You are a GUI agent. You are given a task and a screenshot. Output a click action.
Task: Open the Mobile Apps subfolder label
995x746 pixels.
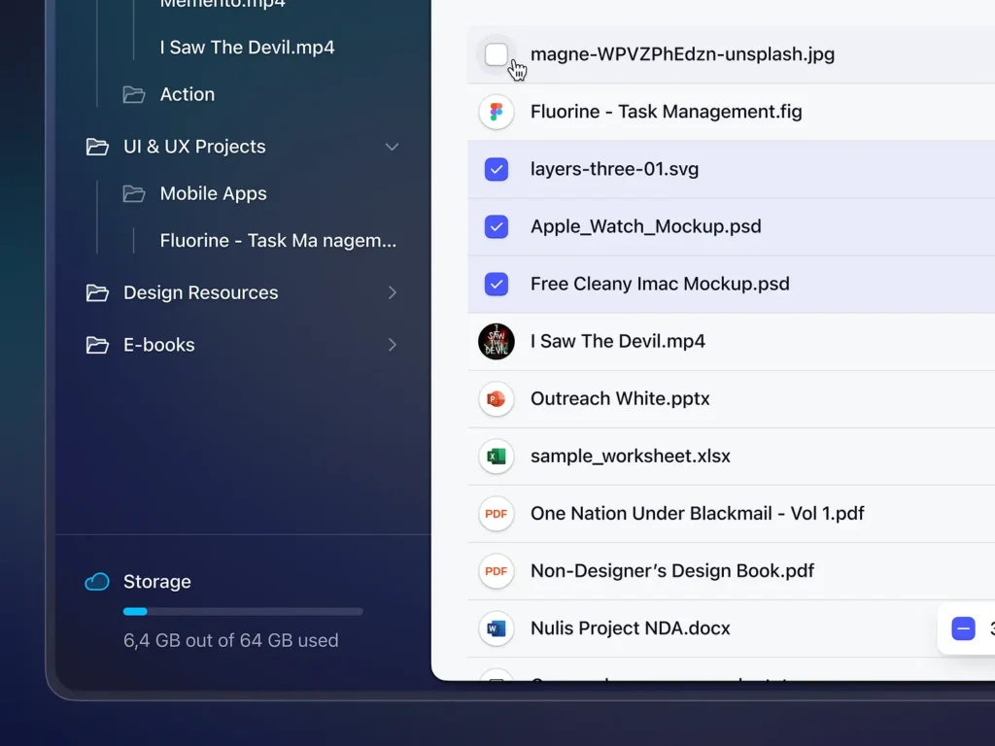point(213,193)
